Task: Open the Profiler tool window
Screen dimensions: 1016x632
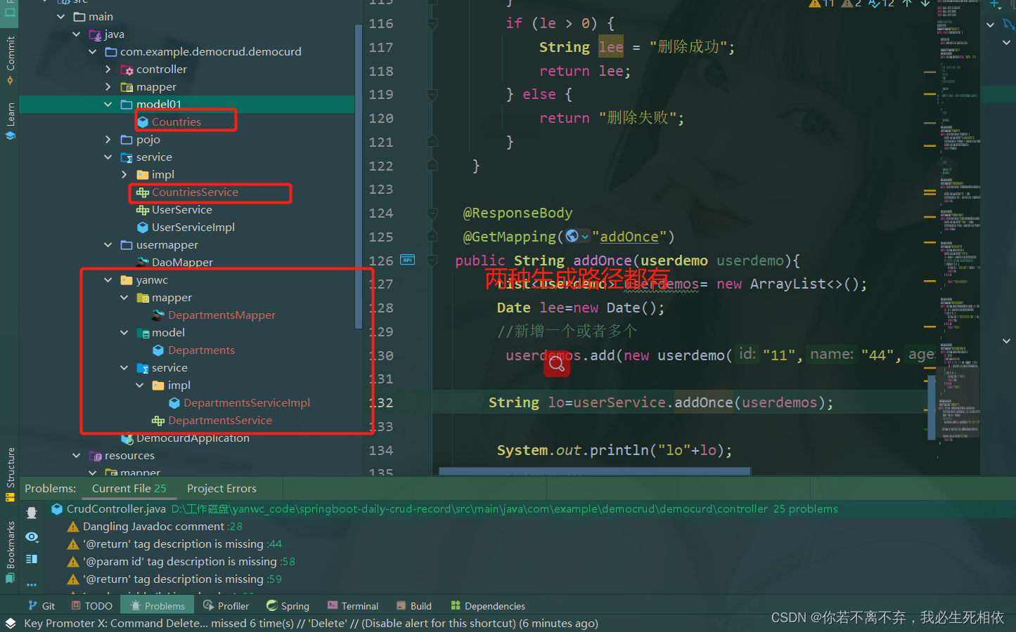Action: click(x=226, y=606)
